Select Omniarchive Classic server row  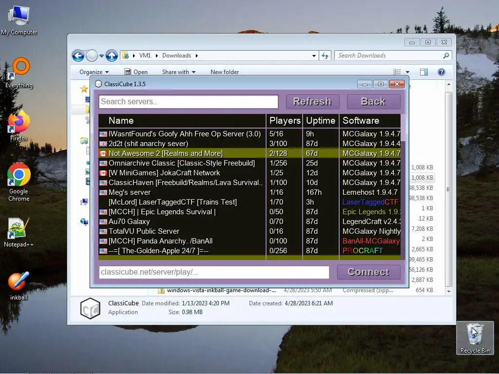coord(249,163)
